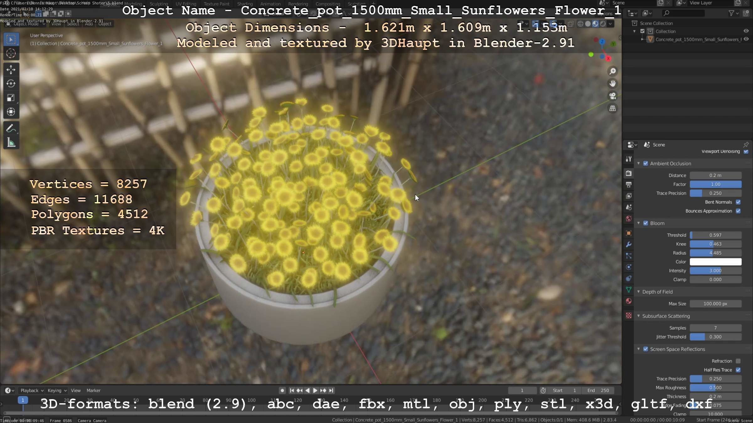
Task: Choose the Move tool
Action: 11,70
